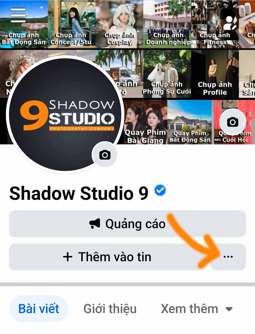The width and height of the screenshot is (255, 334).
Task: Open the Chụp ảnh Cosplay cover tile
Action: 119,24
